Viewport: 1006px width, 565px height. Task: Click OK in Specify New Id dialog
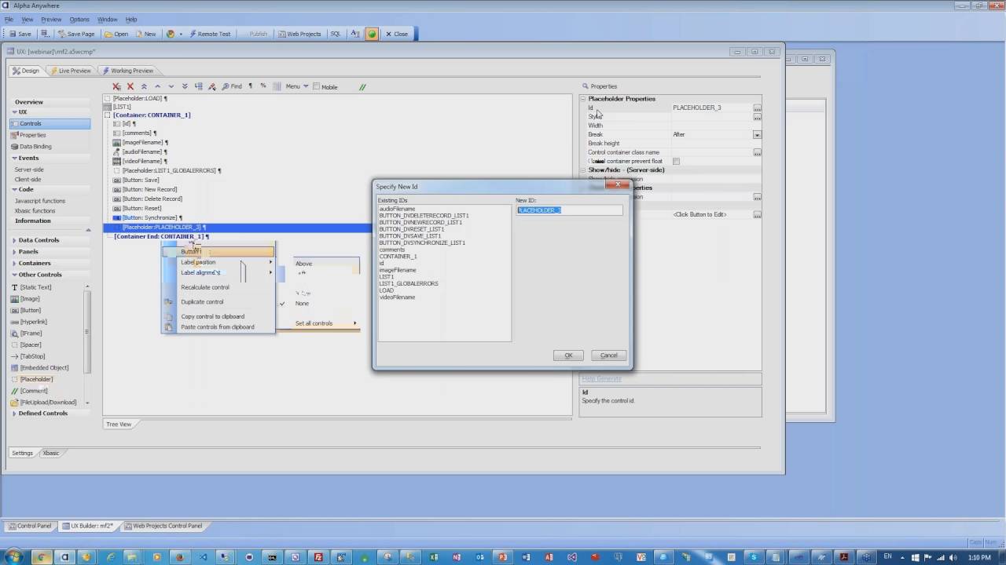(x=568, y=355)
